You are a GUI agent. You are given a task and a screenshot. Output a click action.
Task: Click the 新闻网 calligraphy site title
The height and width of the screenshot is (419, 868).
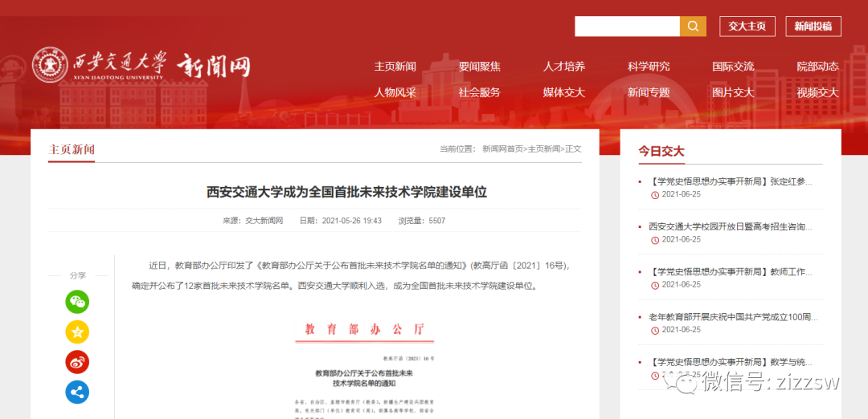214,67
